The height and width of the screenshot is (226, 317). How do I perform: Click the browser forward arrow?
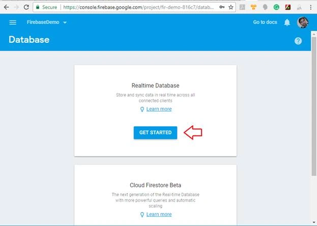(17, 7)
